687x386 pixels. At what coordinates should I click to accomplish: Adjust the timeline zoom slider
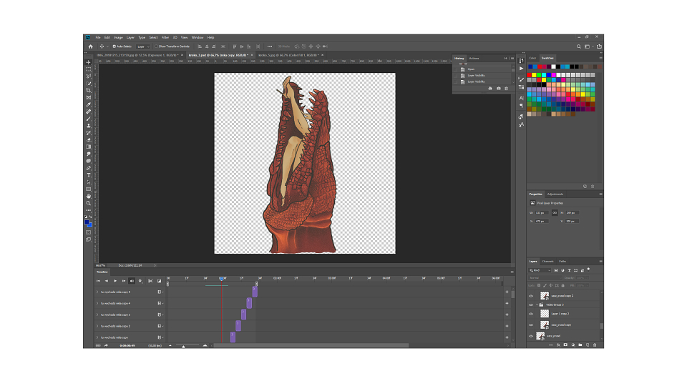click(184, 346)
